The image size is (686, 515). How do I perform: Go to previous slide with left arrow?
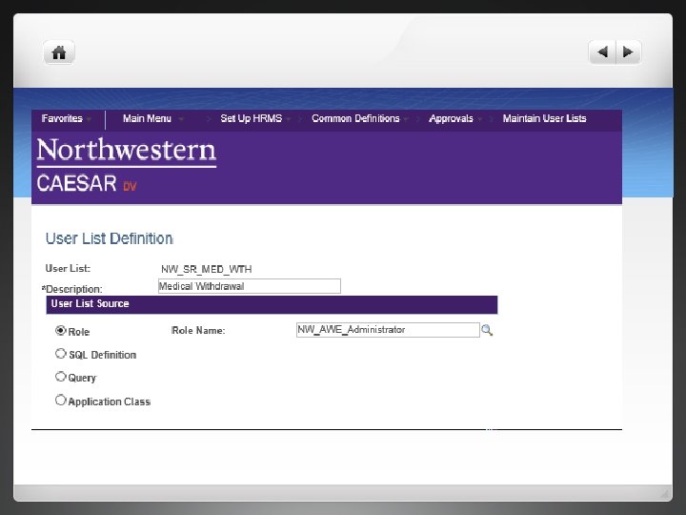pos(602,52)
